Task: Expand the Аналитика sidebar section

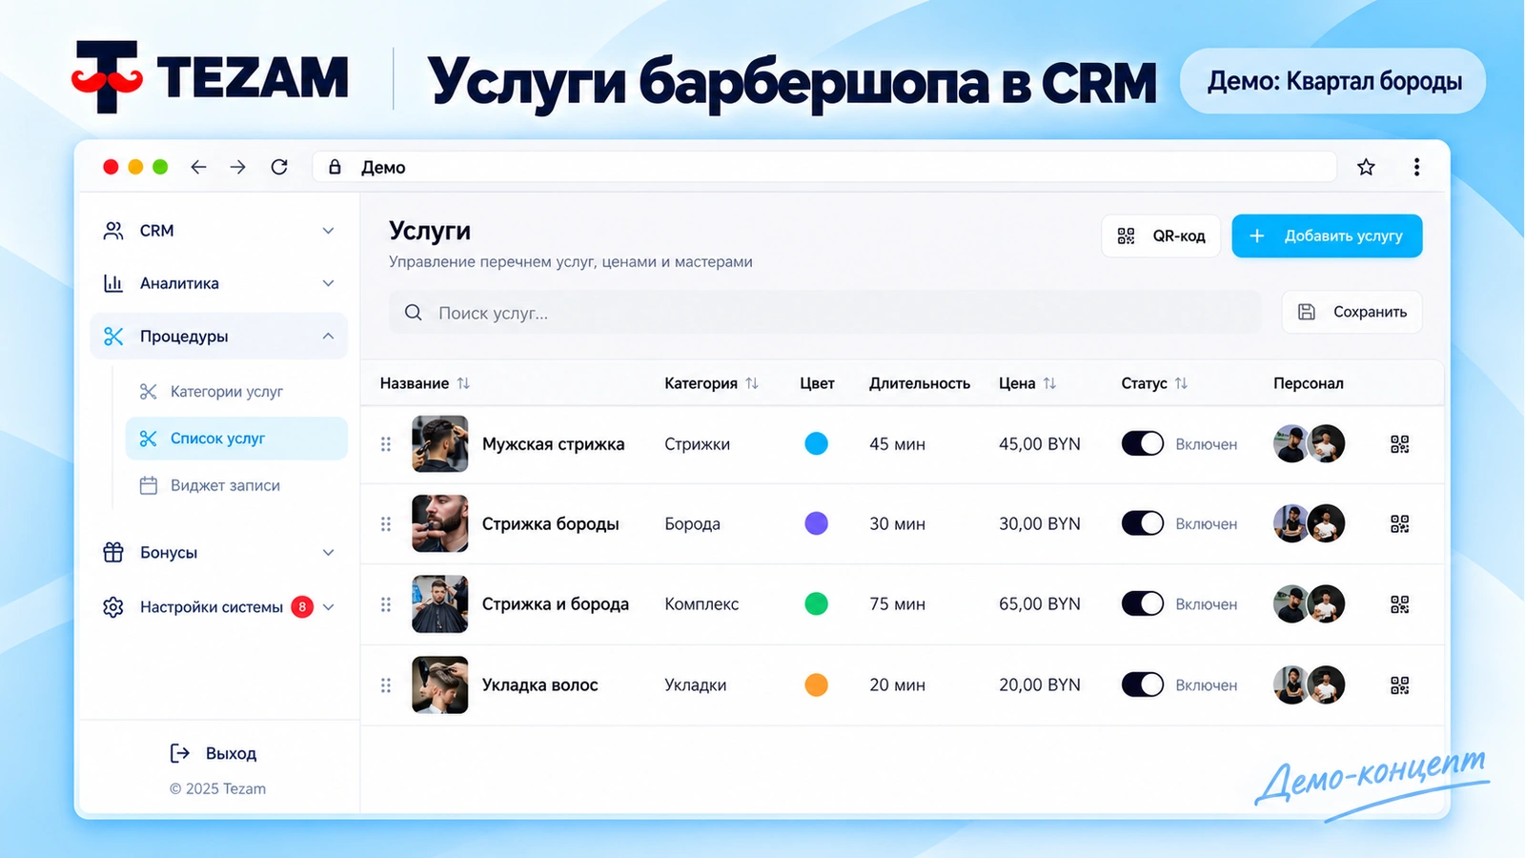Action: [219, 283]
